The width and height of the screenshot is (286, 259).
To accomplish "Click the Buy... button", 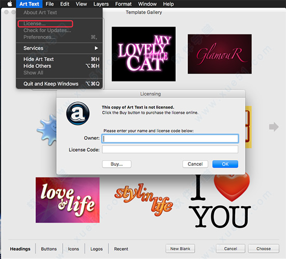I will tap(117, 164).
